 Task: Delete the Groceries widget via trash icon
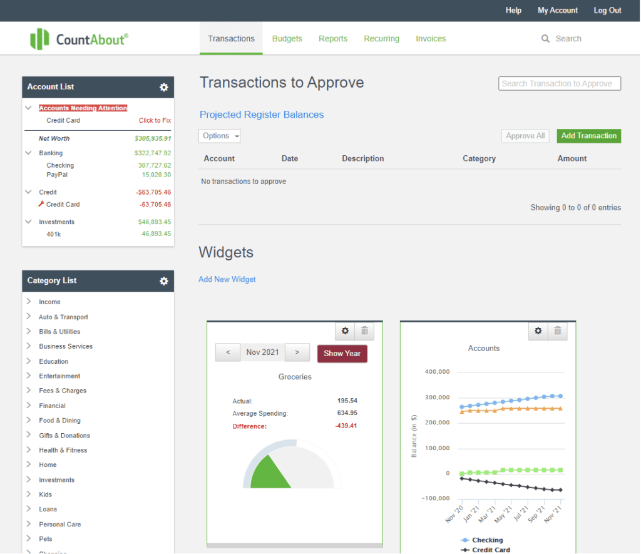click(366, 331)
